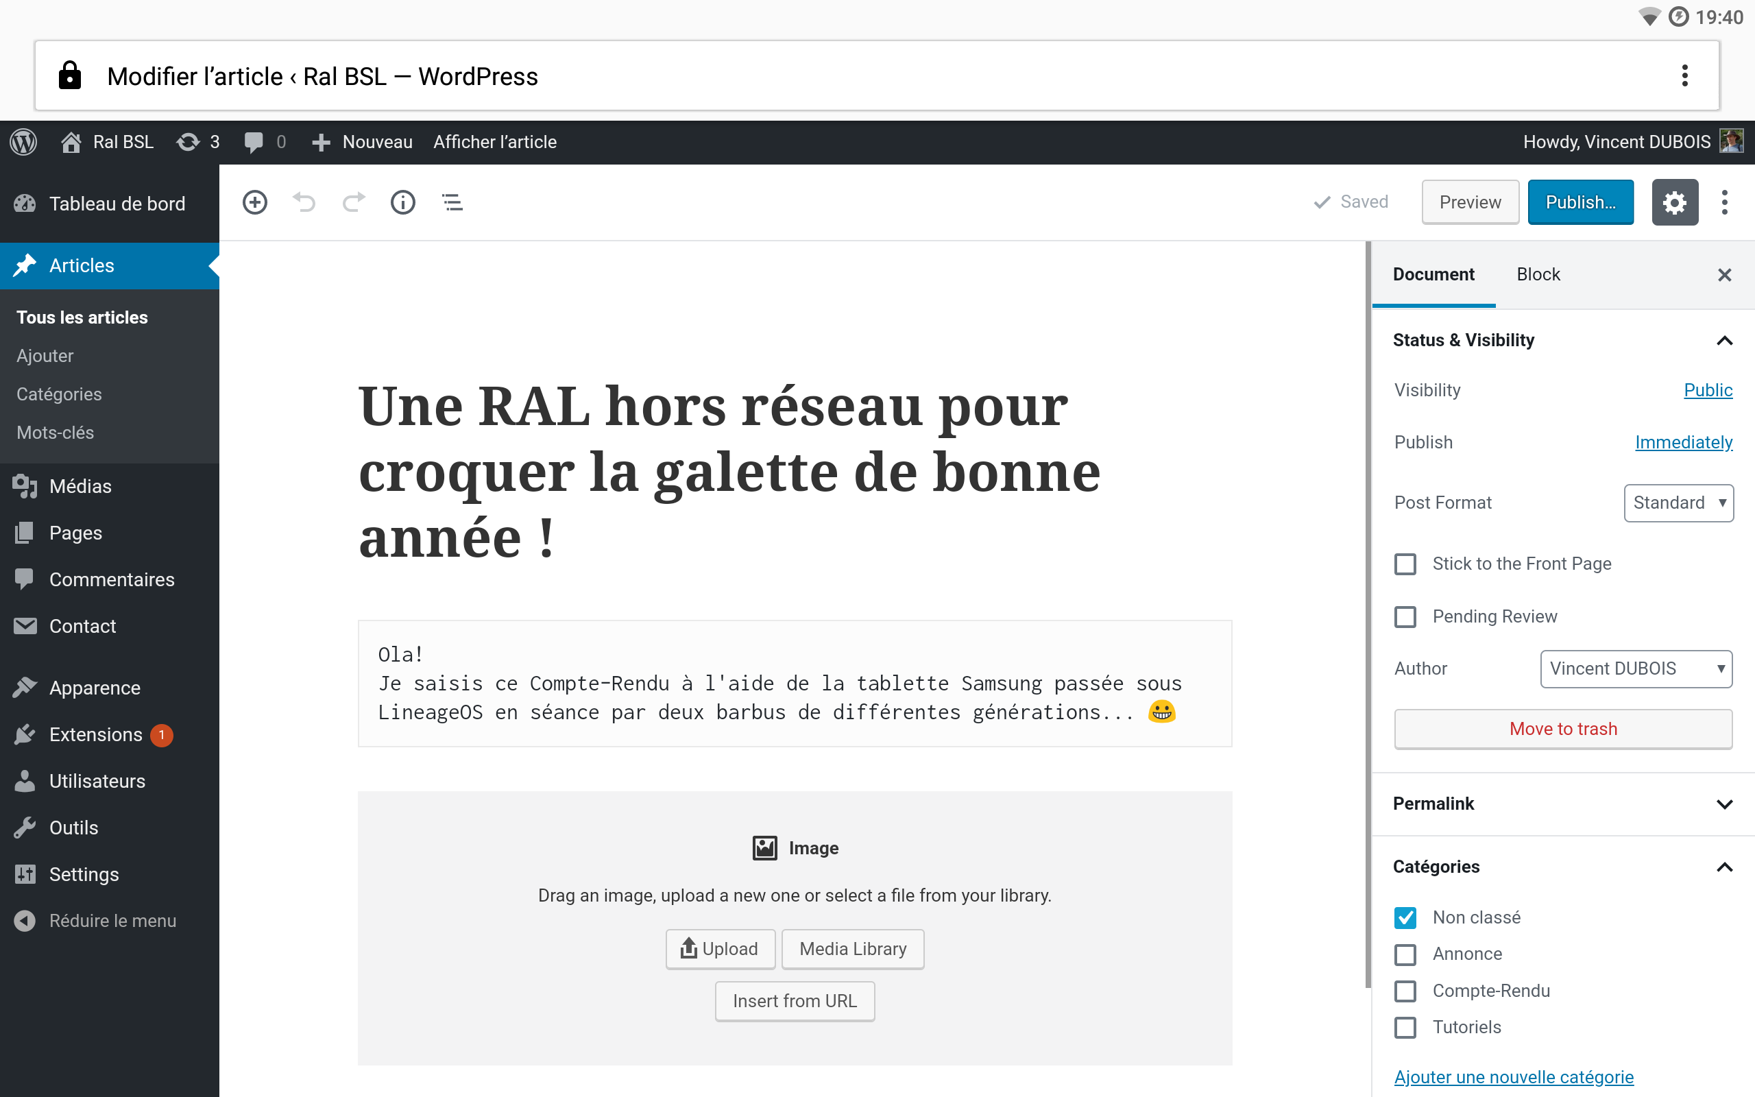Open Articles sidebar menu
This screenshot has width=1755, height=1097.
[x=110, y=265]
